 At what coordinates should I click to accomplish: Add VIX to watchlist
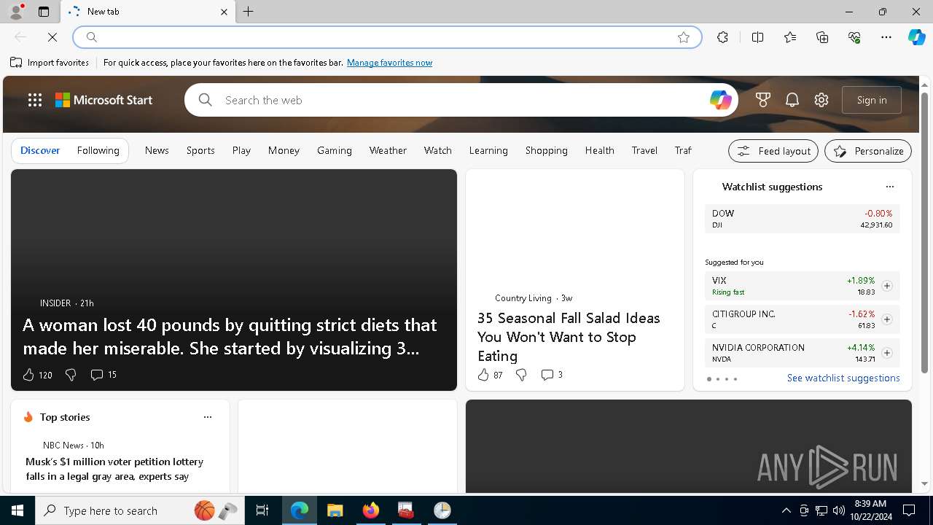tap(886, 286)
